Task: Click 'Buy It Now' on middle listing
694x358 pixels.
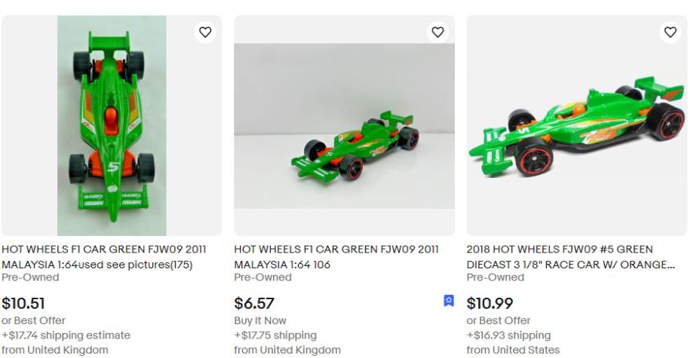Action: [260, 321]
